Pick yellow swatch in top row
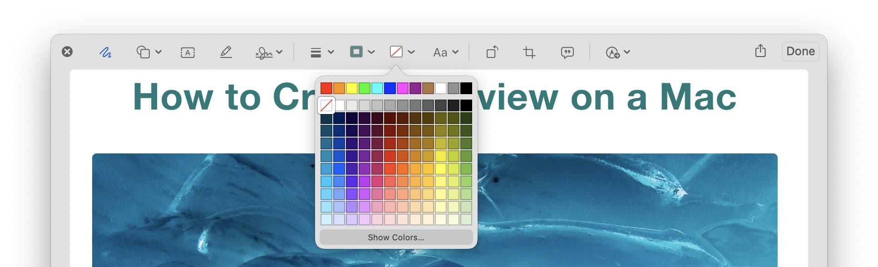 click(352, 88)
